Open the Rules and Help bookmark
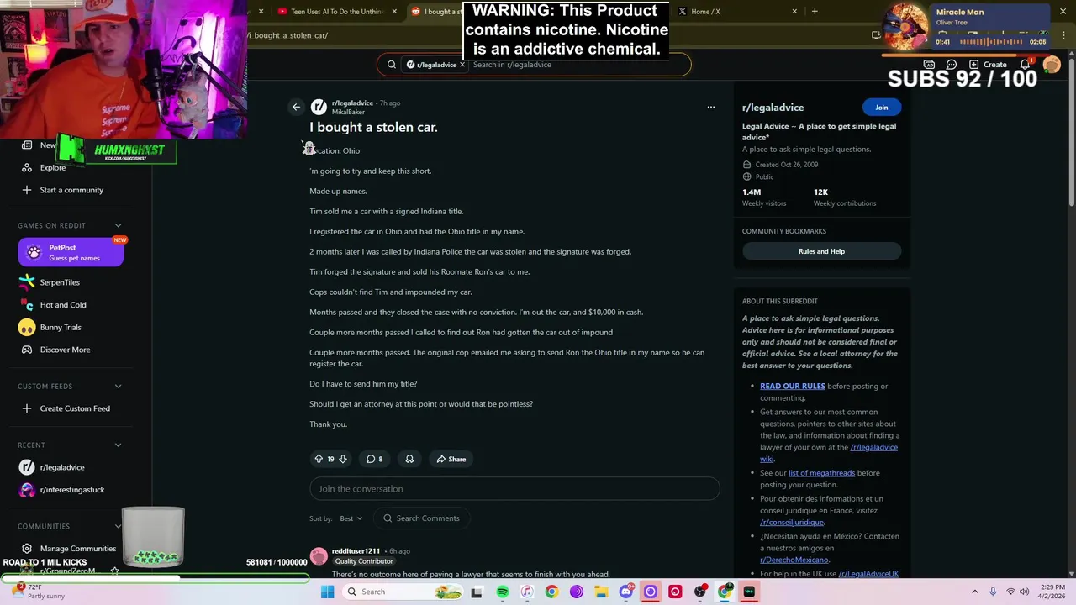1076x605 pixels. (x=821, y=251)
